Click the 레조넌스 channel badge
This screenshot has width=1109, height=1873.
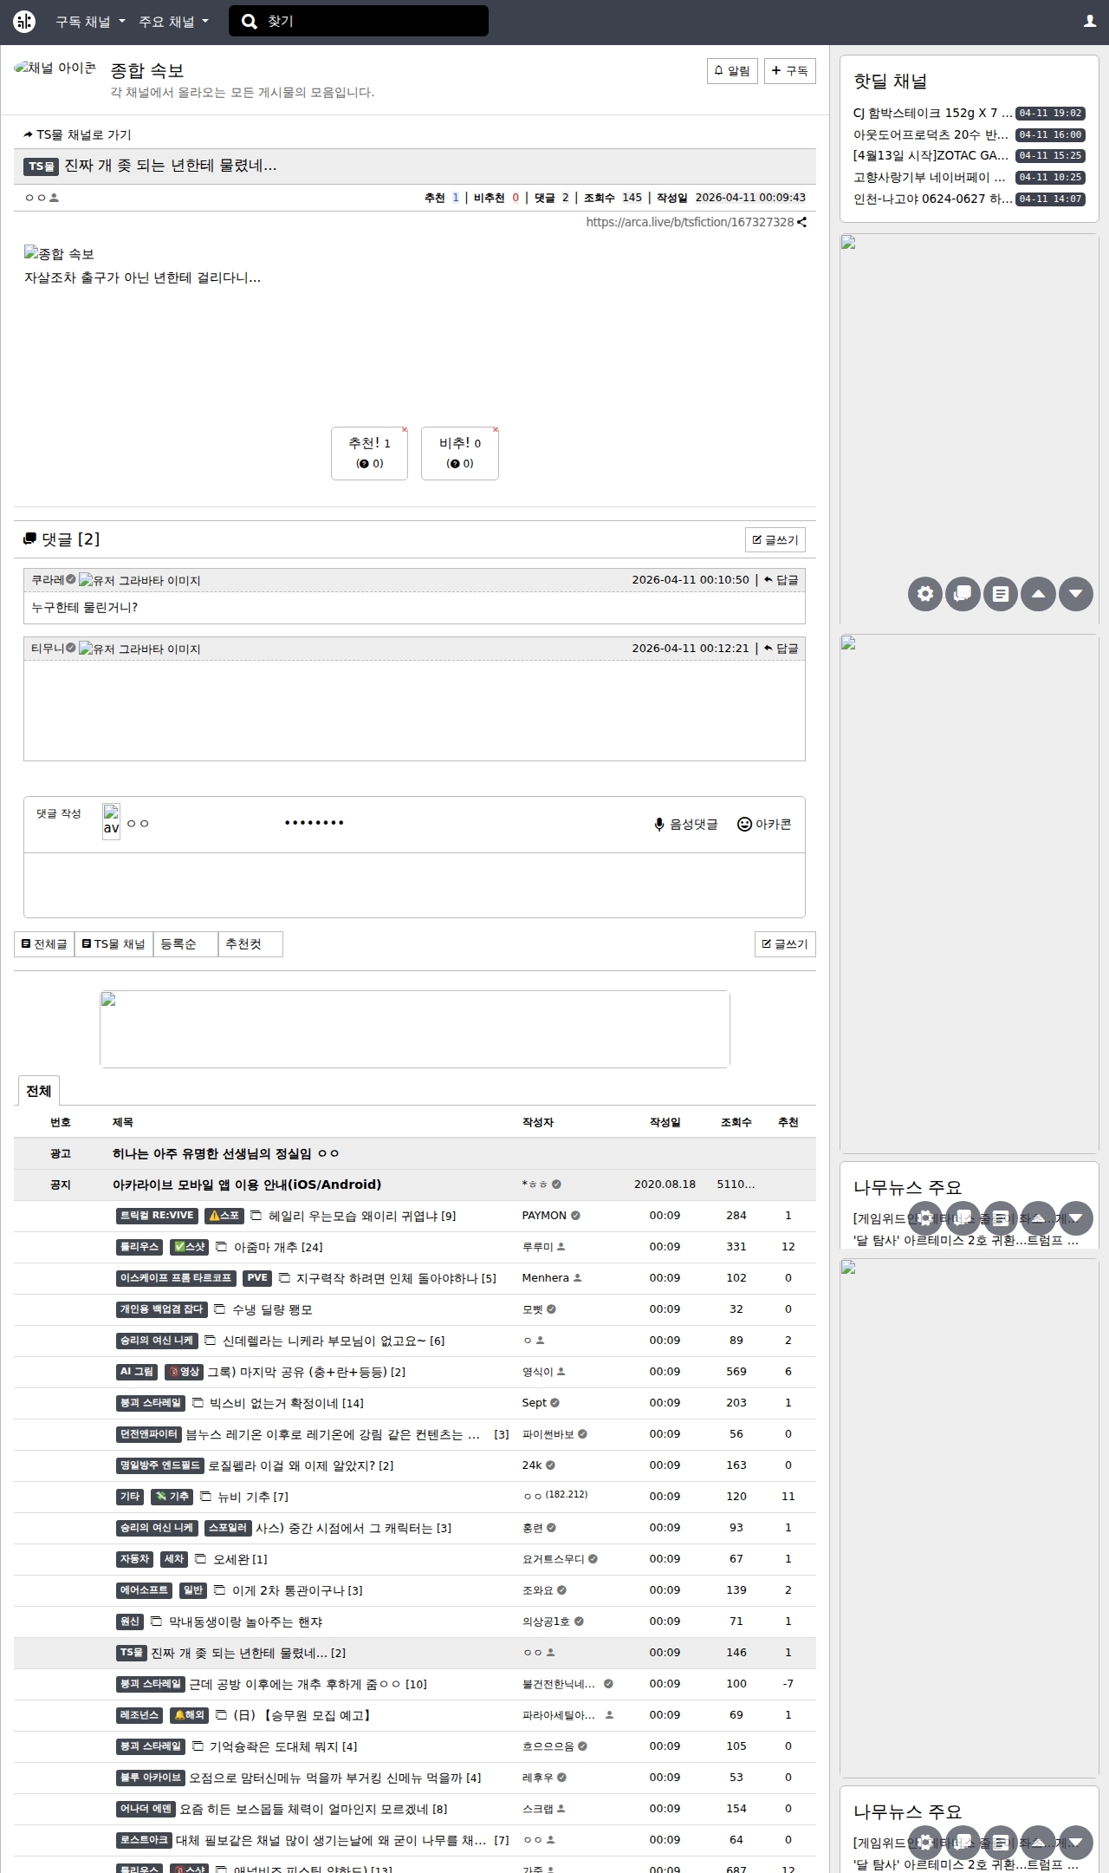[x=139, y=1715]
